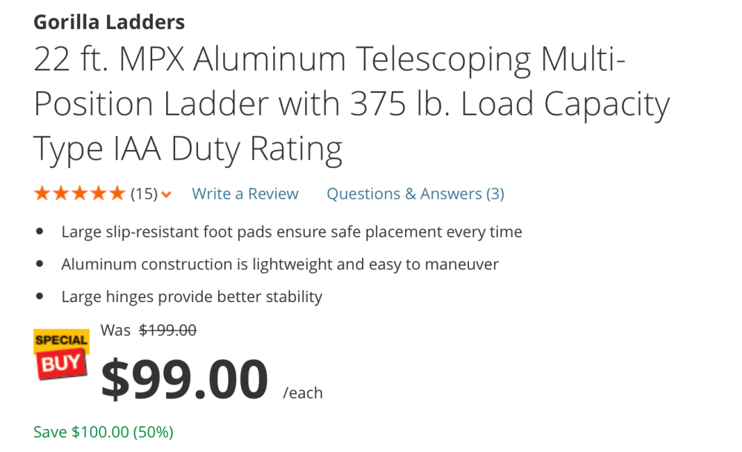The image size is (742, 452).
Task: Click the first orange rating star
Action: tap(42, 194)
